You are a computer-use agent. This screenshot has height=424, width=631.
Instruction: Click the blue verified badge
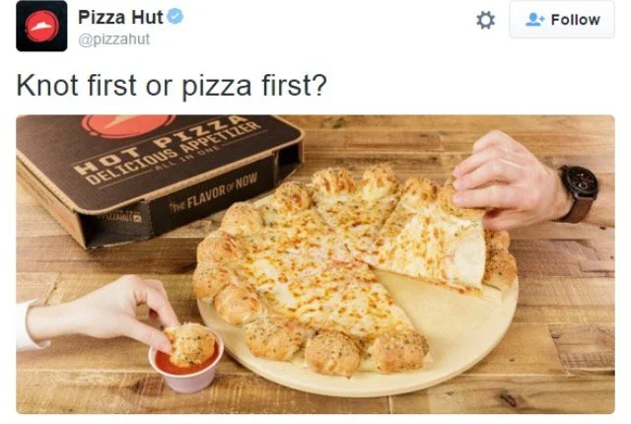coord(175,17)
